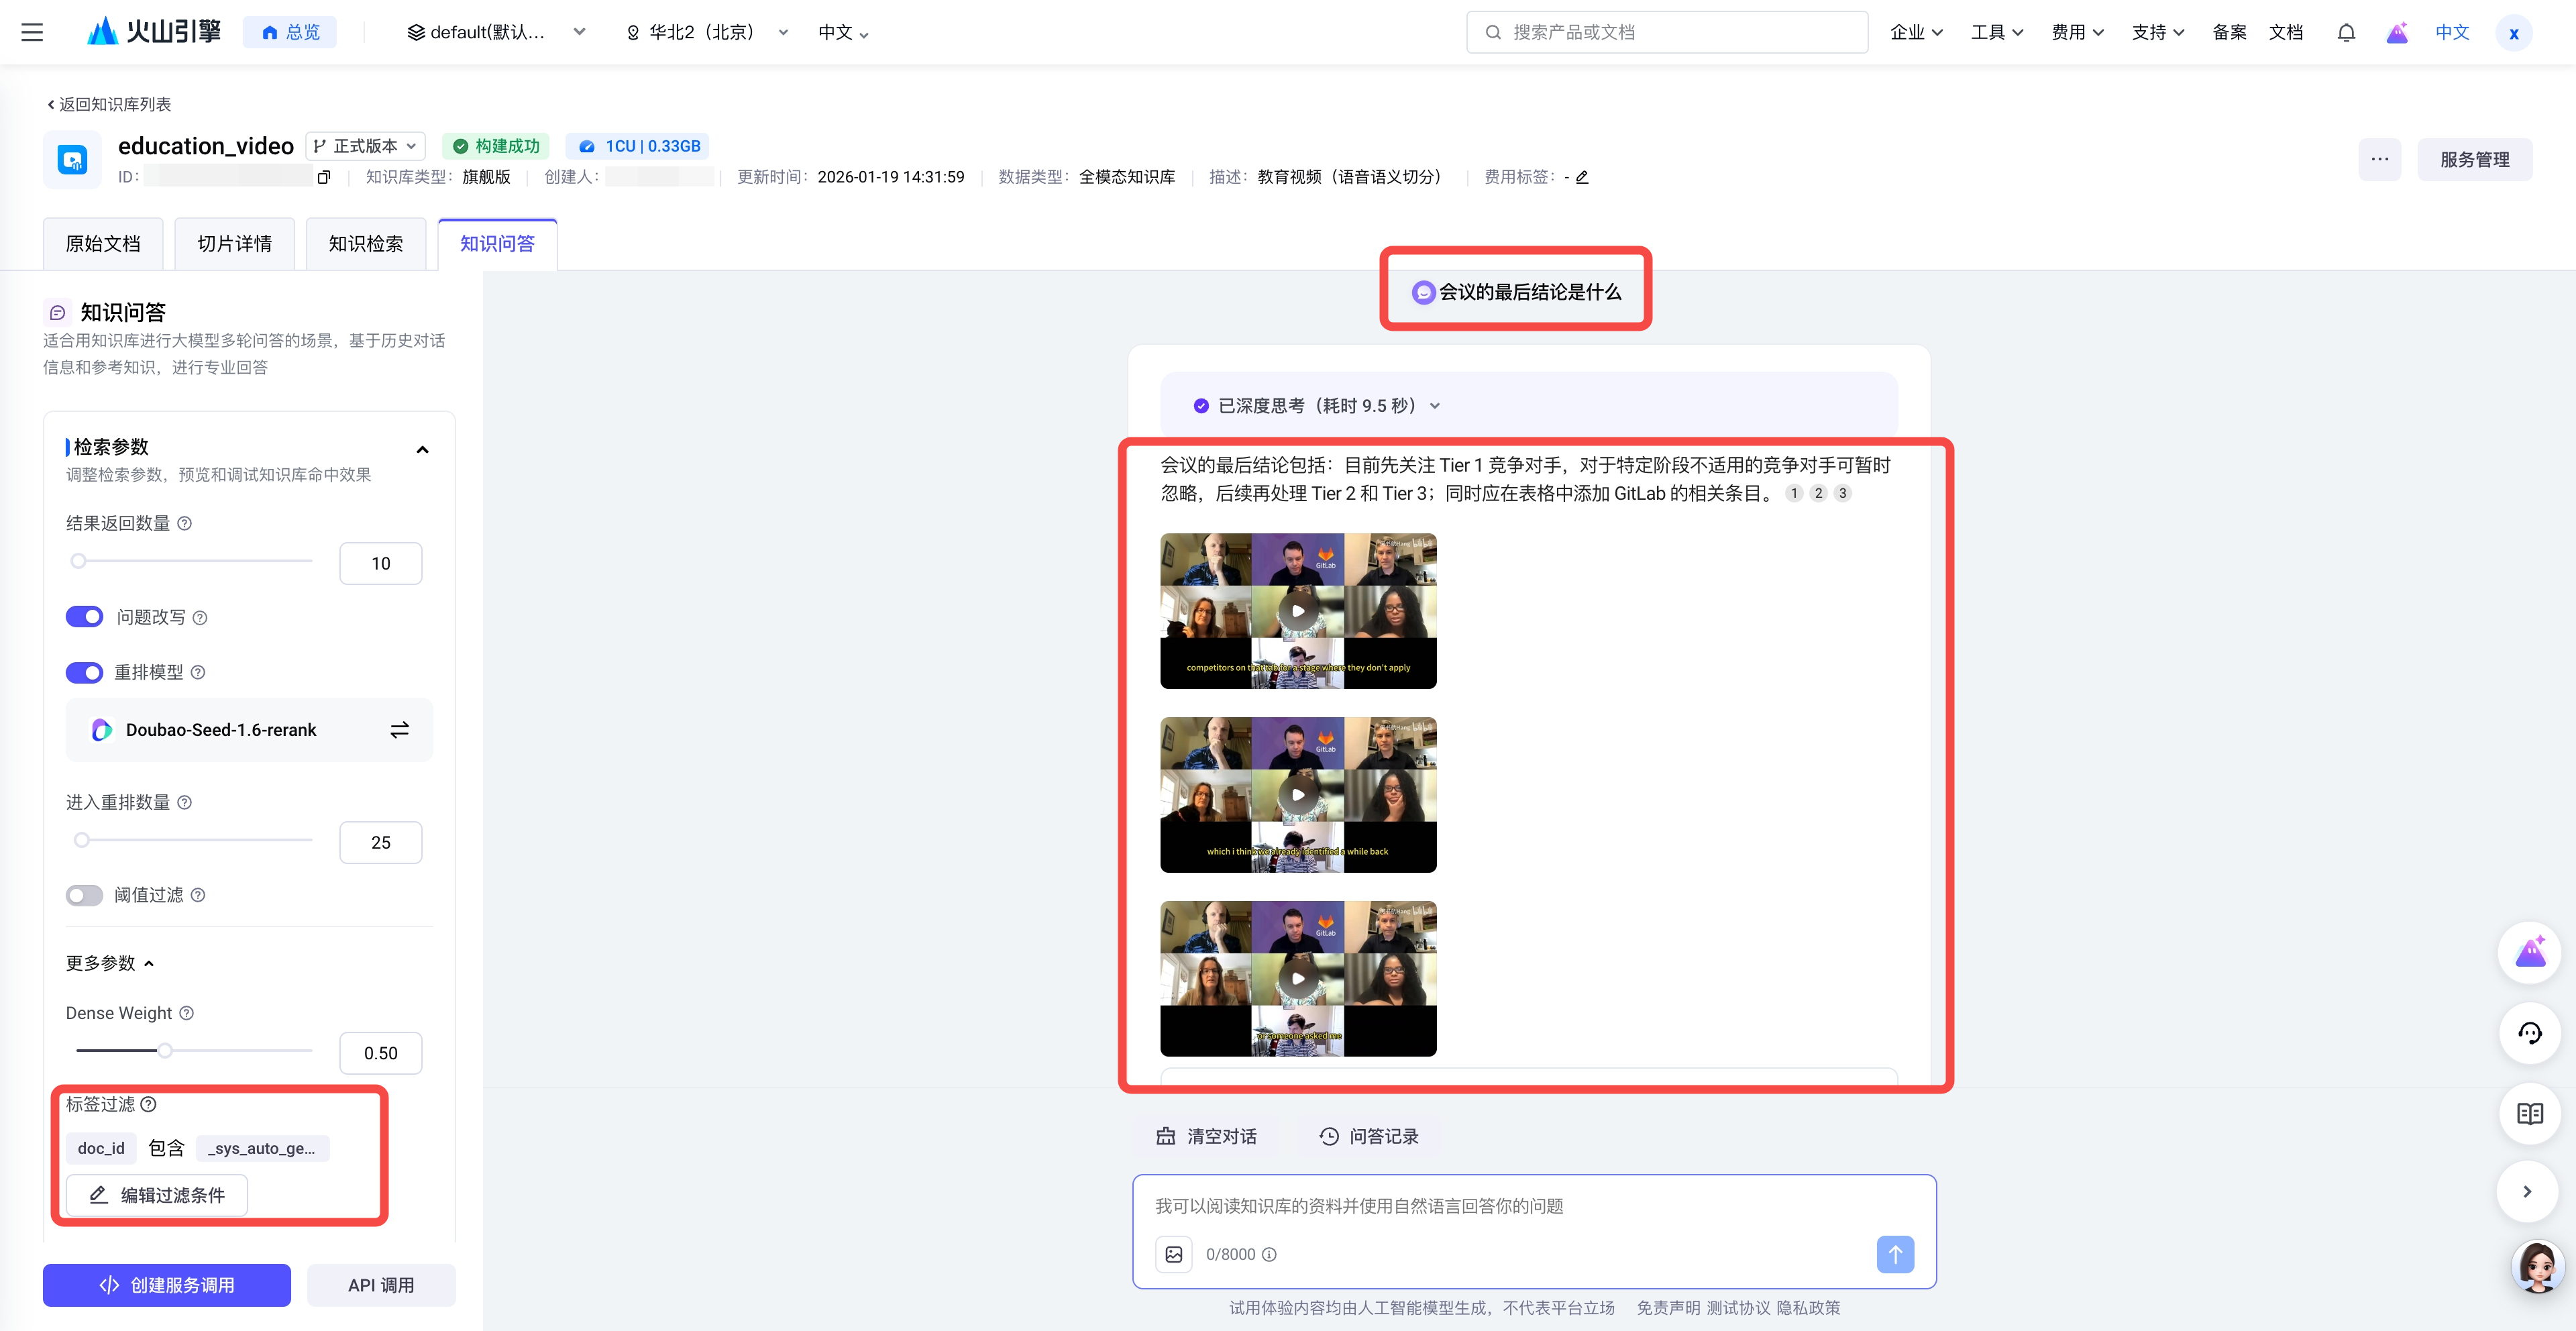Viewport: 2576px width, 1331px height.
Task: Enable the 阈值过滤 toggle
Action: pos(85,895)
